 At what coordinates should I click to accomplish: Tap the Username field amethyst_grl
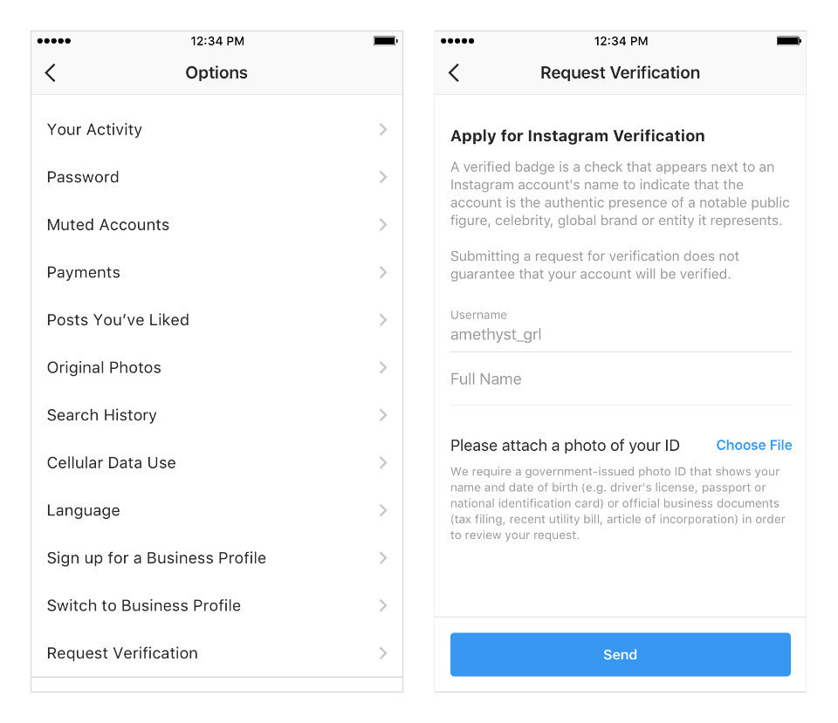pos(620,335)
